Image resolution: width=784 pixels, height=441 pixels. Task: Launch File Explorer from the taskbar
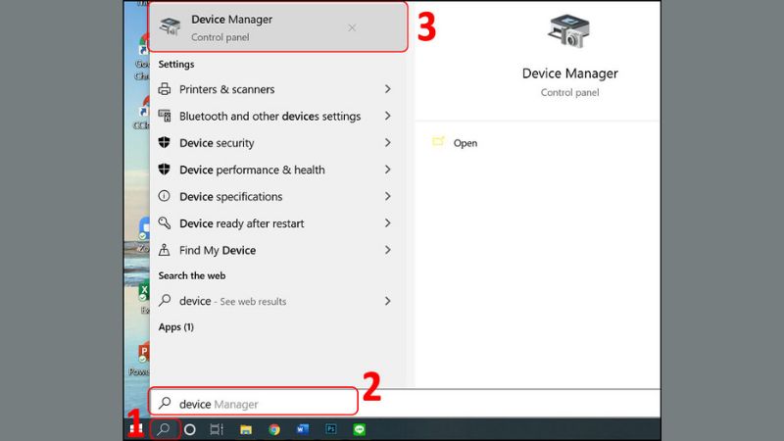246,429
